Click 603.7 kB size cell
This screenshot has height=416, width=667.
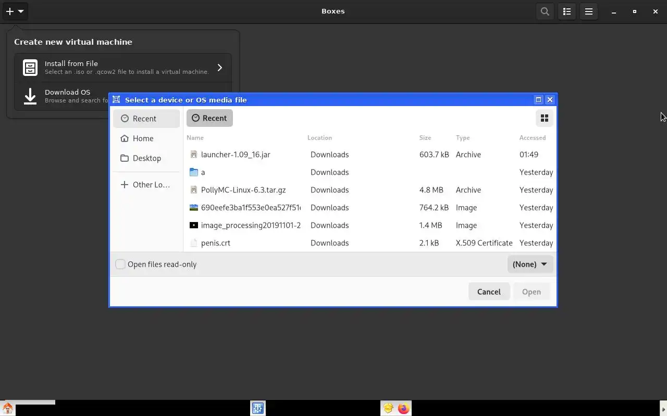[x=434, y=154]
